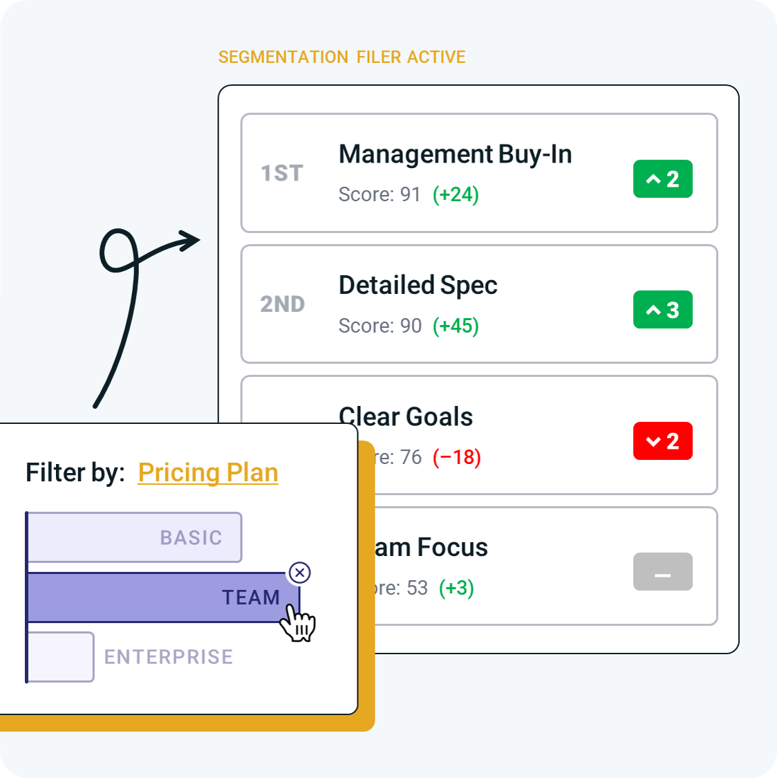
Task: Click the +24 score change on Management Buy-In
Action: pos(456,194)
